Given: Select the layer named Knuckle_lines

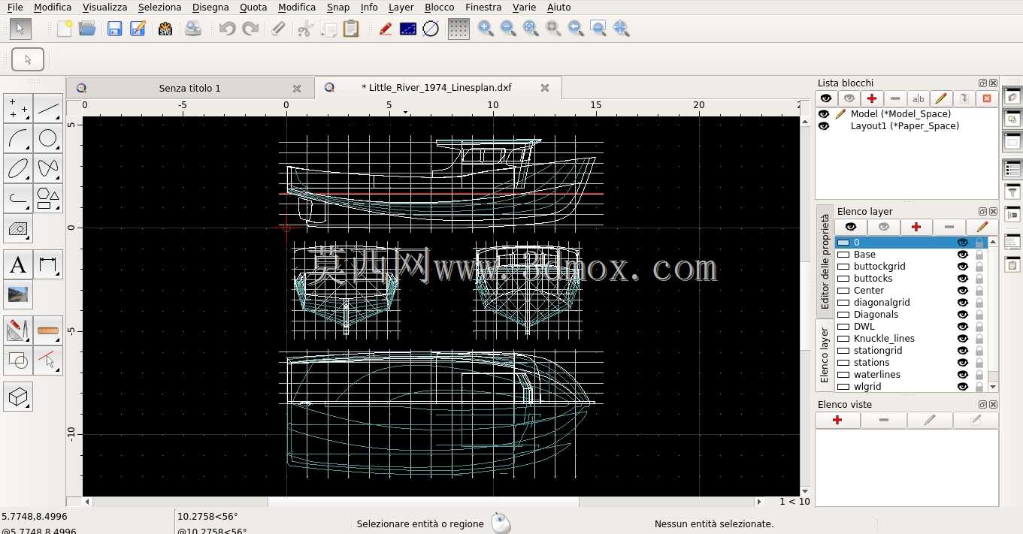Looking at the screenshot, I should (884, 339).
